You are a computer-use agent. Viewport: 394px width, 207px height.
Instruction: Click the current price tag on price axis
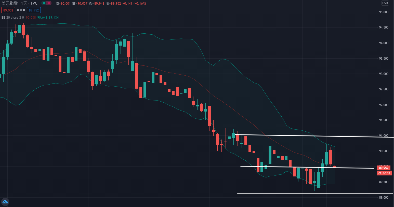pyautogui.click(x=384, y=168)
